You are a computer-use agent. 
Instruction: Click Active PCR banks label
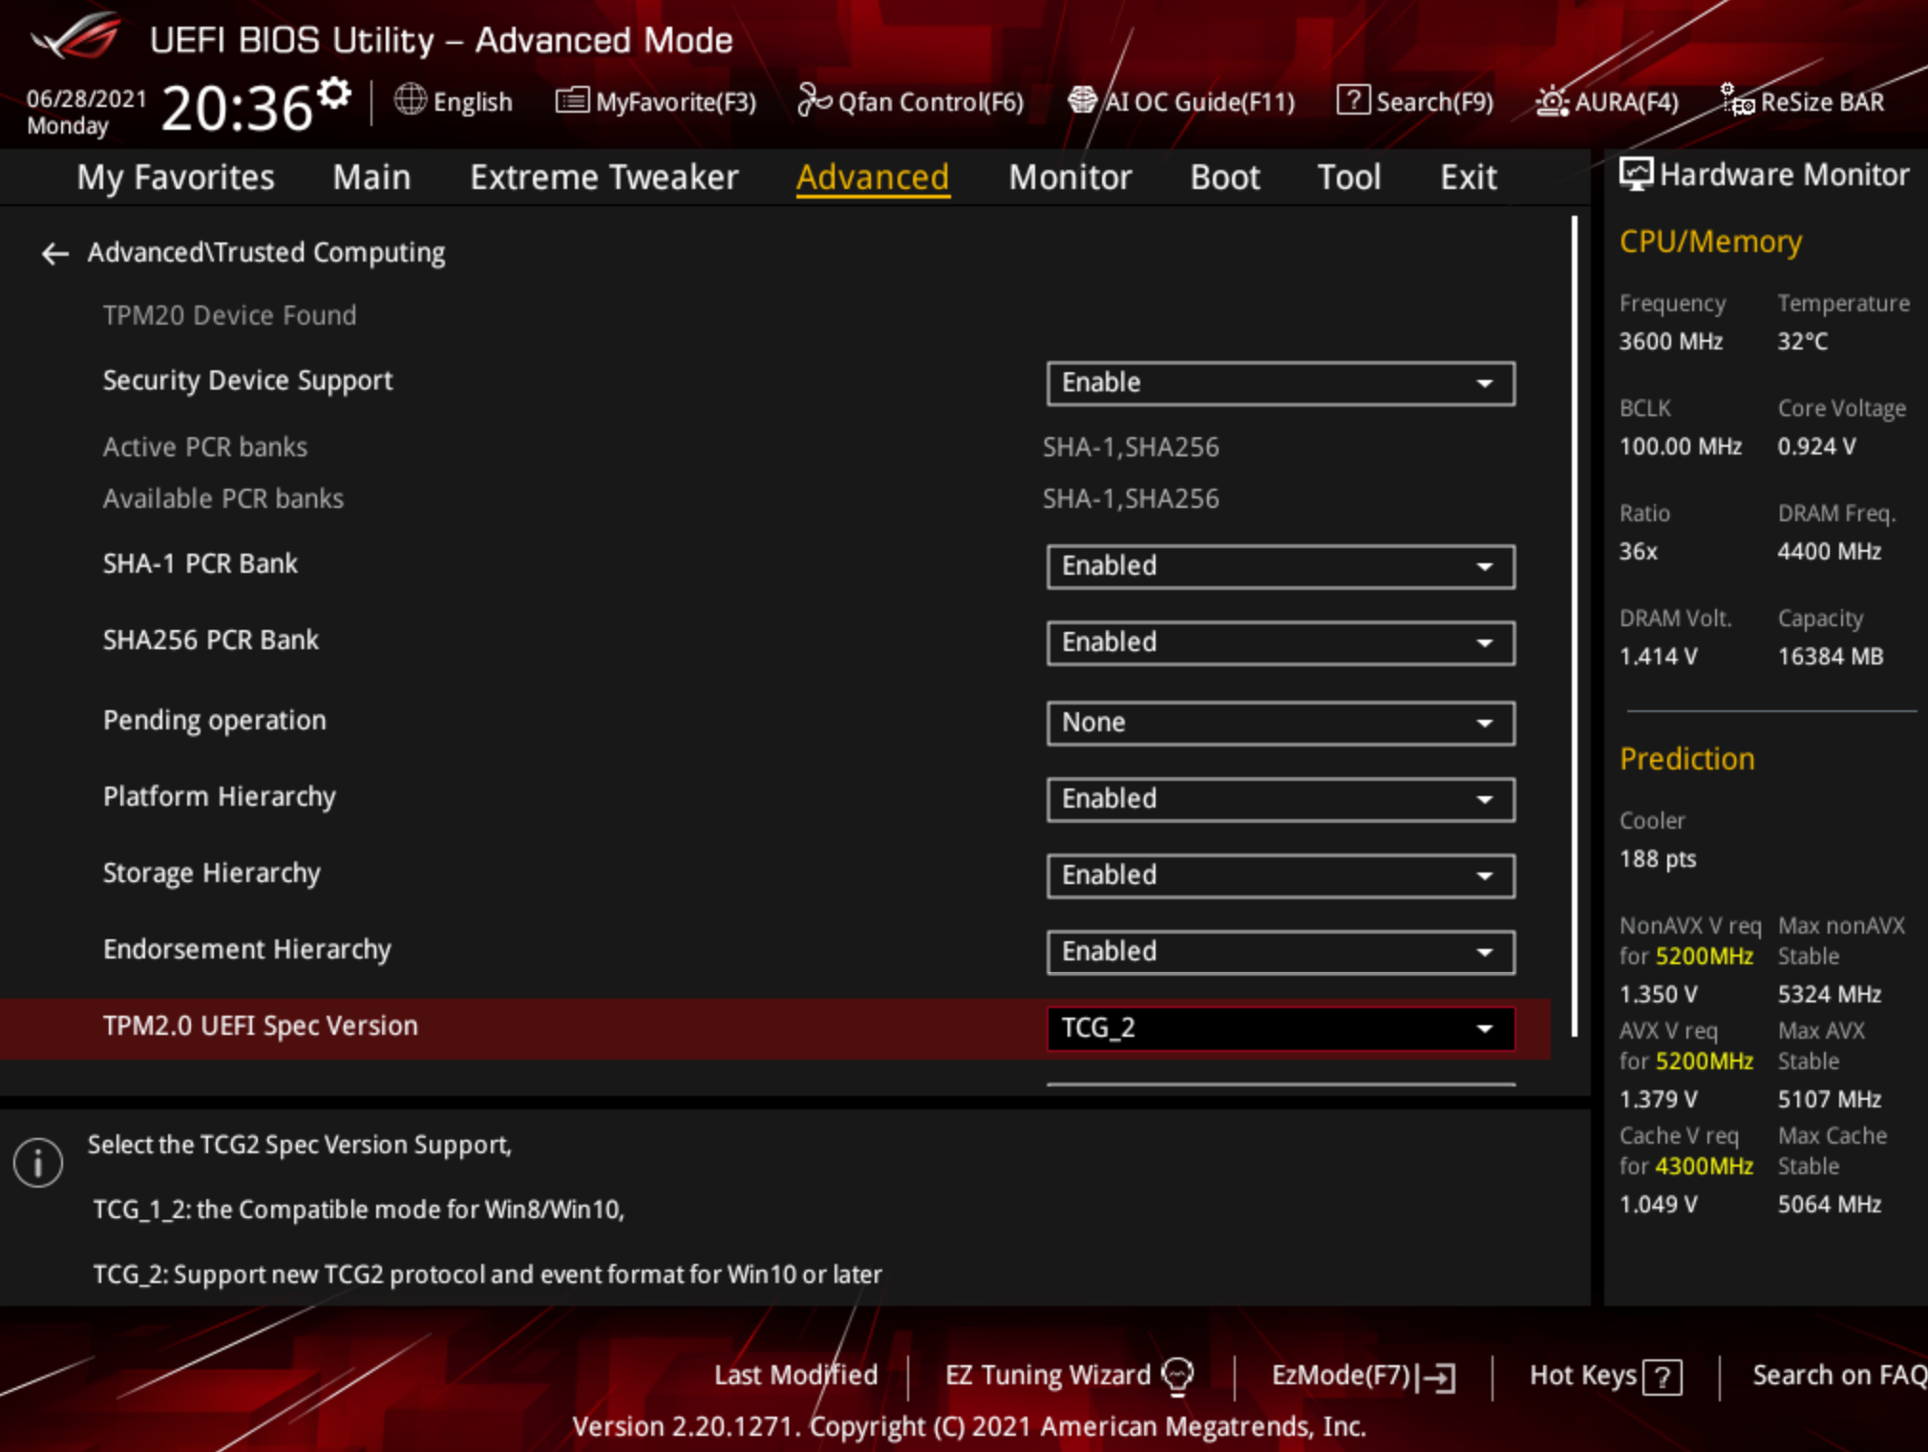[x=204, y=448]
